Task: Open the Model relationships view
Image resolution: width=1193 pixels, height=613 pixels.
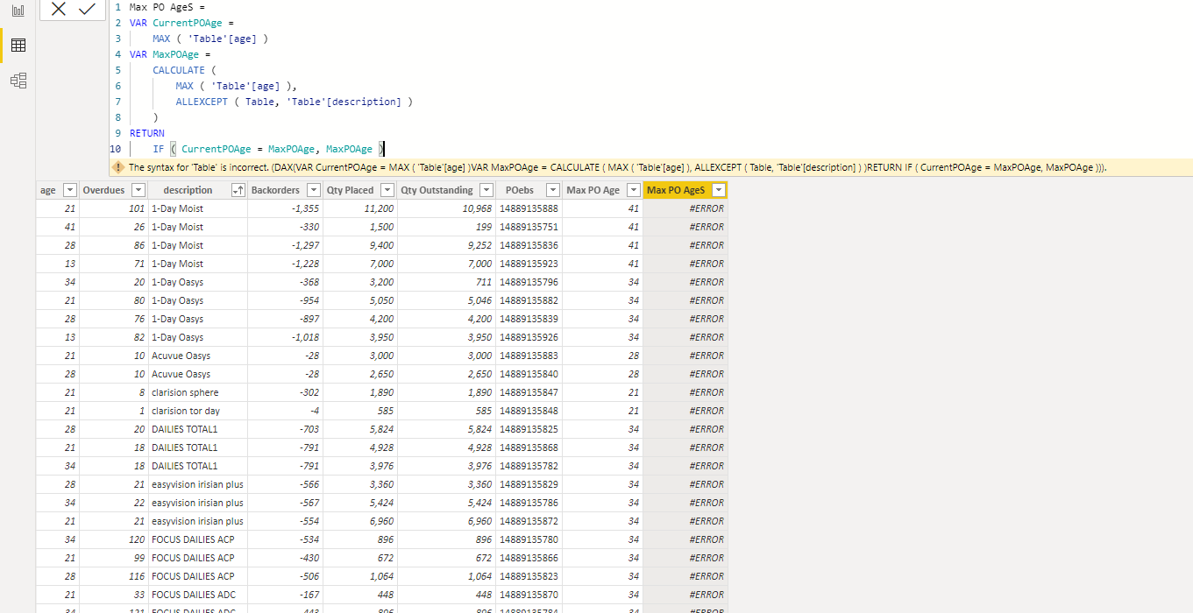Action: [18, 81]
